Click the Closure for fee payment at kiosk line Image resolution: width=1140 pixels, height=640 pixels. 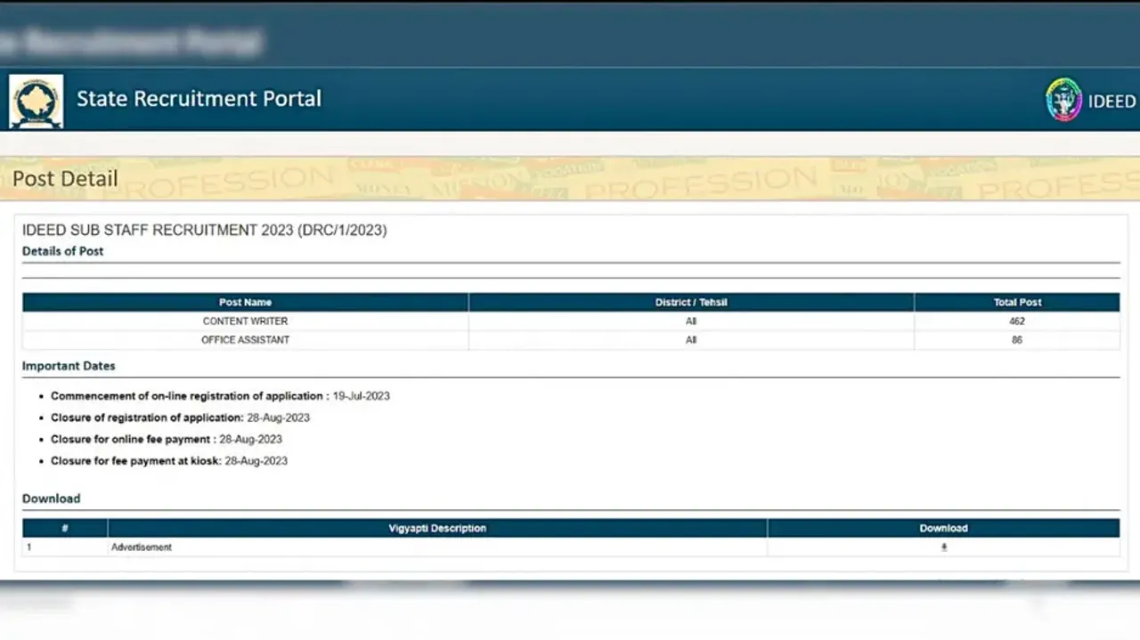(169, 461)
